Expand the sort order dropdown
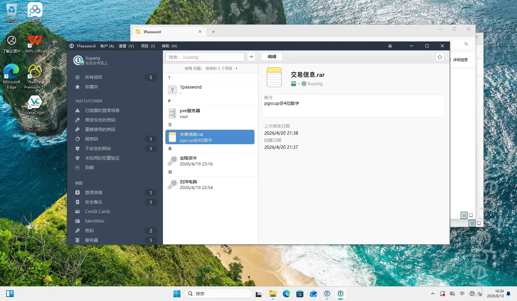This screenshot has width=517, height=301. coord(211,69)
